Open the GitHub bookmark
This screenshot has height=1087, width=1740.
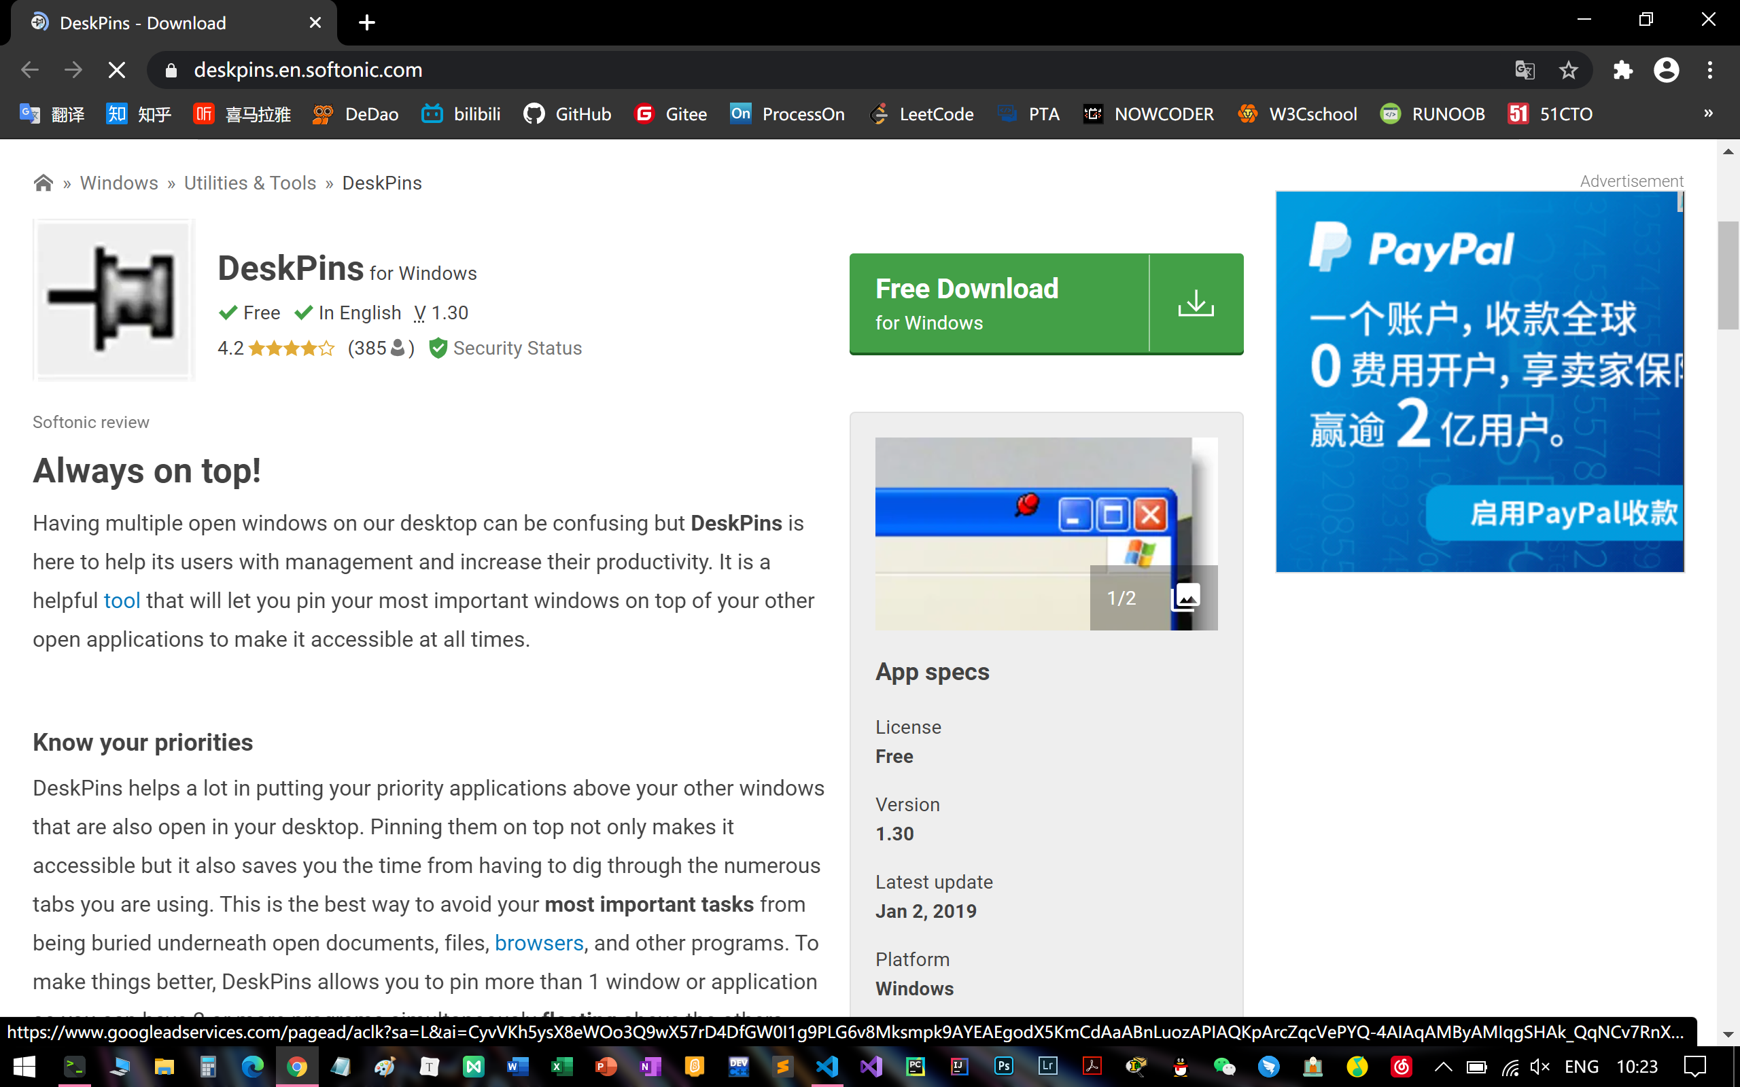tap(568, 114)
